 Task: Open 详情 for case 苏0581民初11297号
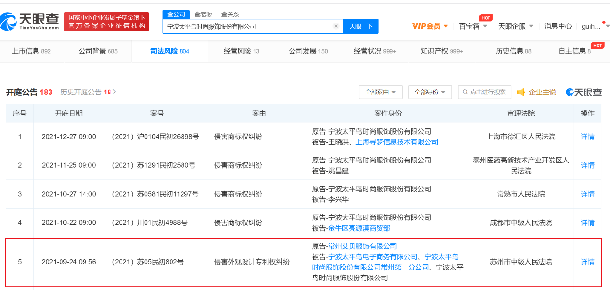pos(587,194)
